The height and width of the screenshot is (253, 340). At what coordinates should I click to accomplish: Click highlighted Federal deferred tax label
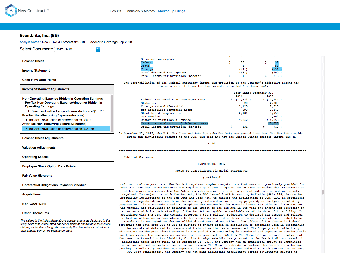(x=147, y=62)
